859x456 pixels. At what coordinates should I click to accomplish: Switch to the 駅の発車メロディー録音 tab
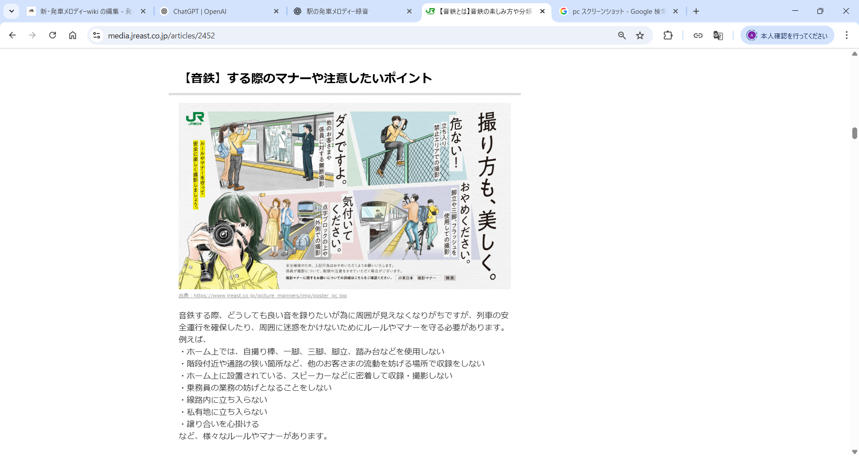click(353, 11)
